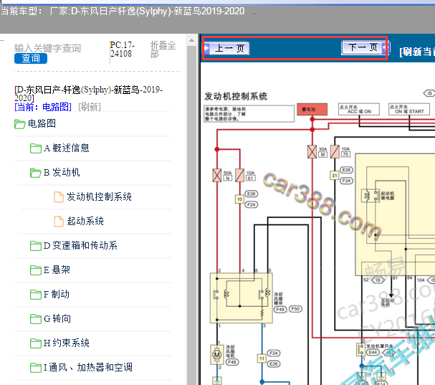Click the F48 connector label
Image resolution: width=435 pixels, height=385 pixels.
pyautogui.click(x=232, y=362)
